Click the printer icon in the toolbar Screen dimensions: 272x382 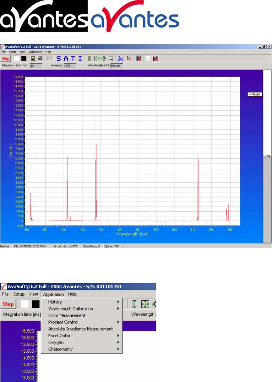click(x=40, y=59)
